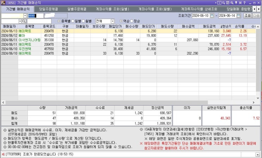Open 당일매매 종합평가 tab
The width and height of the screenshot is (262, 158).
click(239, 9)
